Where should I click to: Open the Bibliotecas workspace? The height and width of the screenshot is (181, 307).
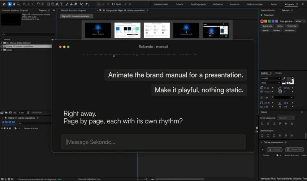(x=218, y=4)
